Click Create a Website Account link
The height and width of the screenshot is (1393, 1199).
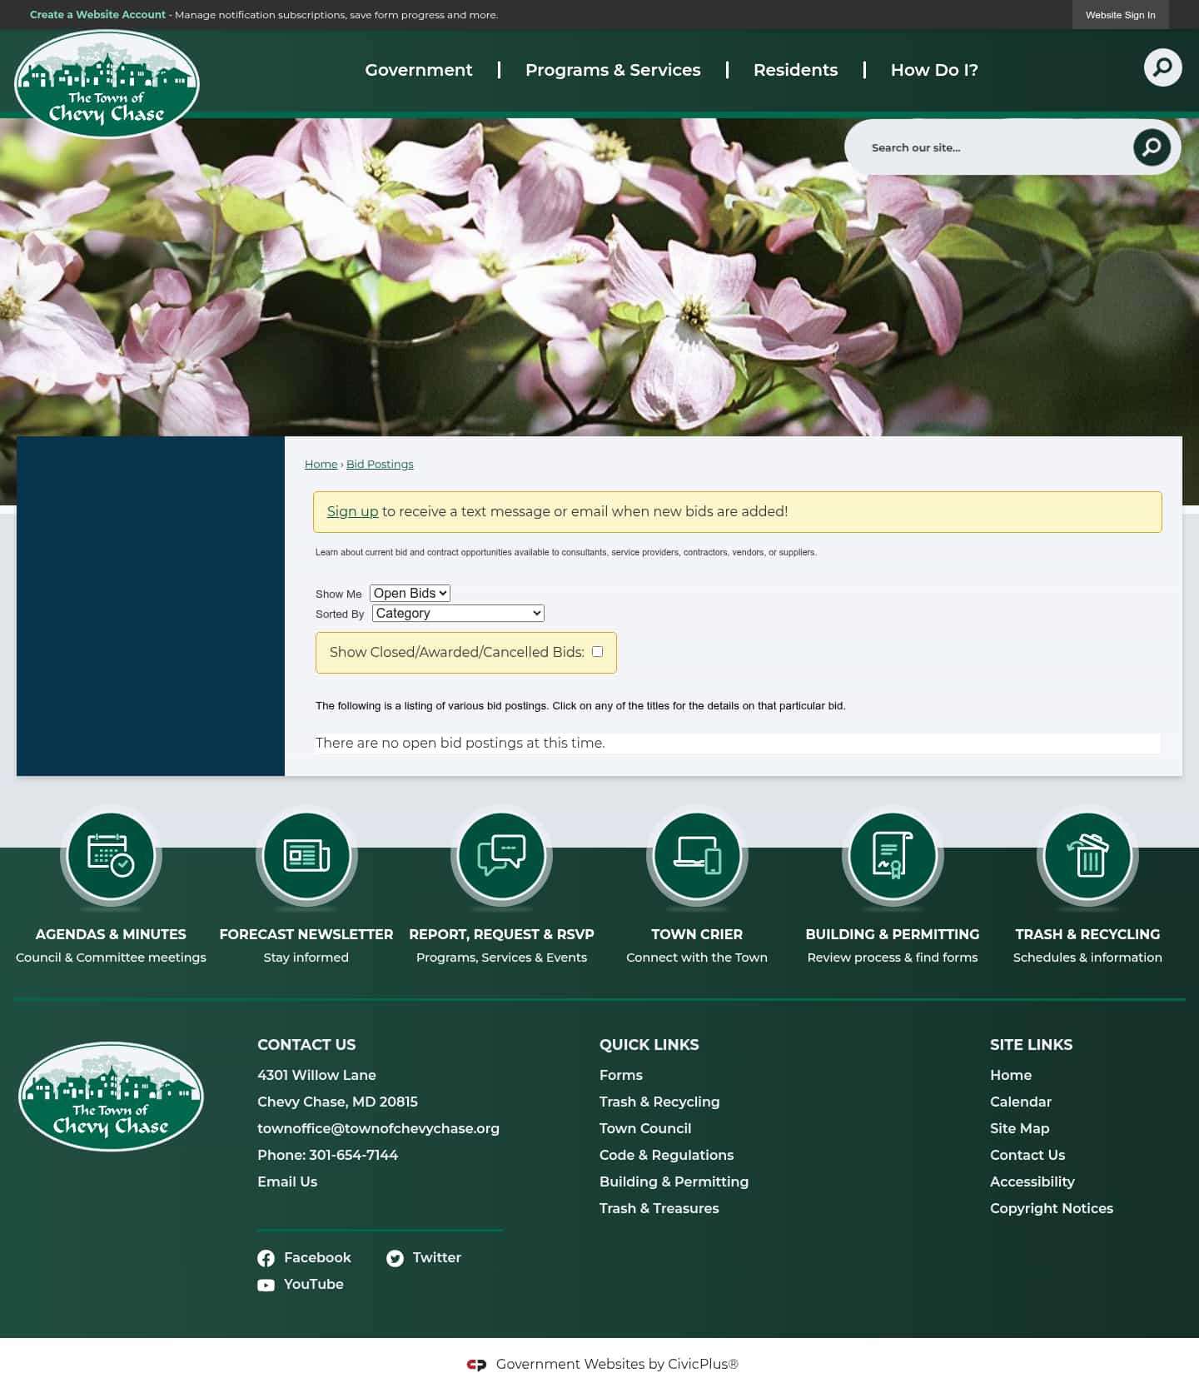97,15
